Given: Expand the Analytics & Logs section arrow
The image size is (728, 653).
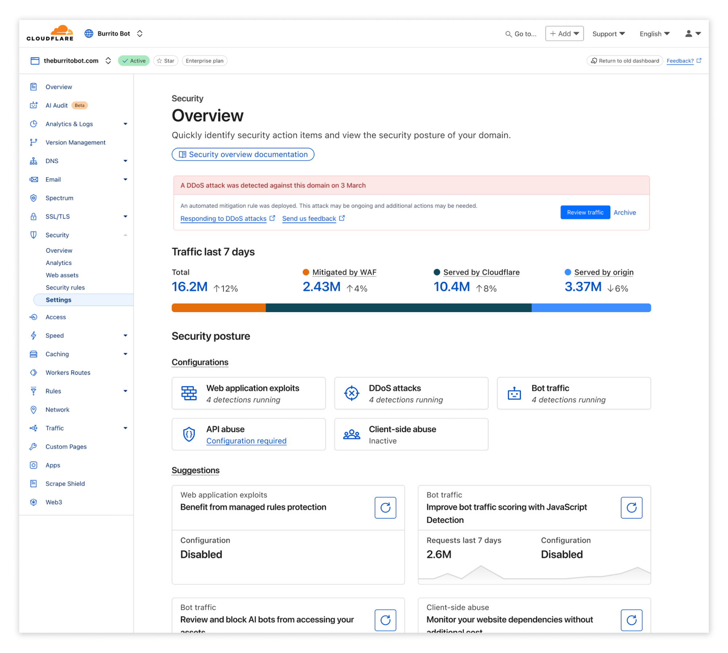Looking at the screenshot, I should [126, 124].
